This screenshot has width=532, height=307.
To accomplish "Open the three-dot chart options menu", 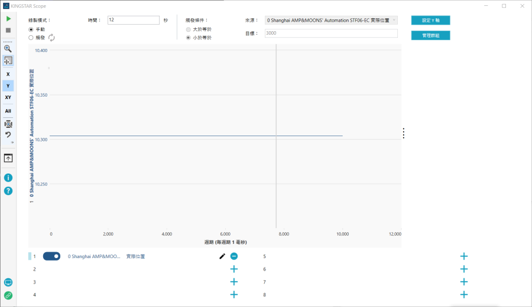I will [404, 133].
